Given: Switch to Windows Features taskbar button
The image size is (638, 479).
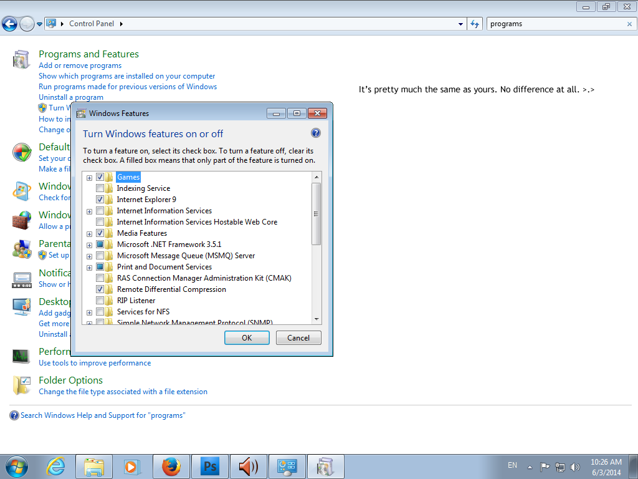Looking at the screenshot, I should (325, 467).
